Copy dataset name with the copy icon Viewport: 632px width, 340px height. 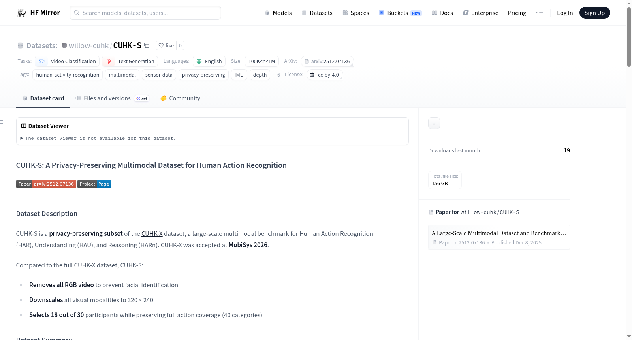click(x=147, y=45)
